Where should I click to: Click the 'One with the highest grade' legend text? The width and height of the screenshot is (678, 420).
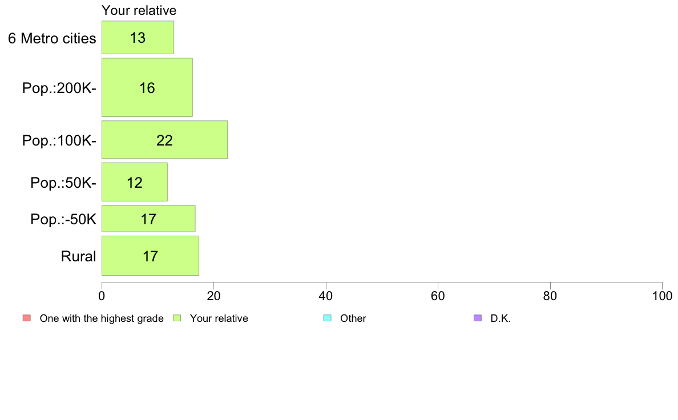pos(102,318)
